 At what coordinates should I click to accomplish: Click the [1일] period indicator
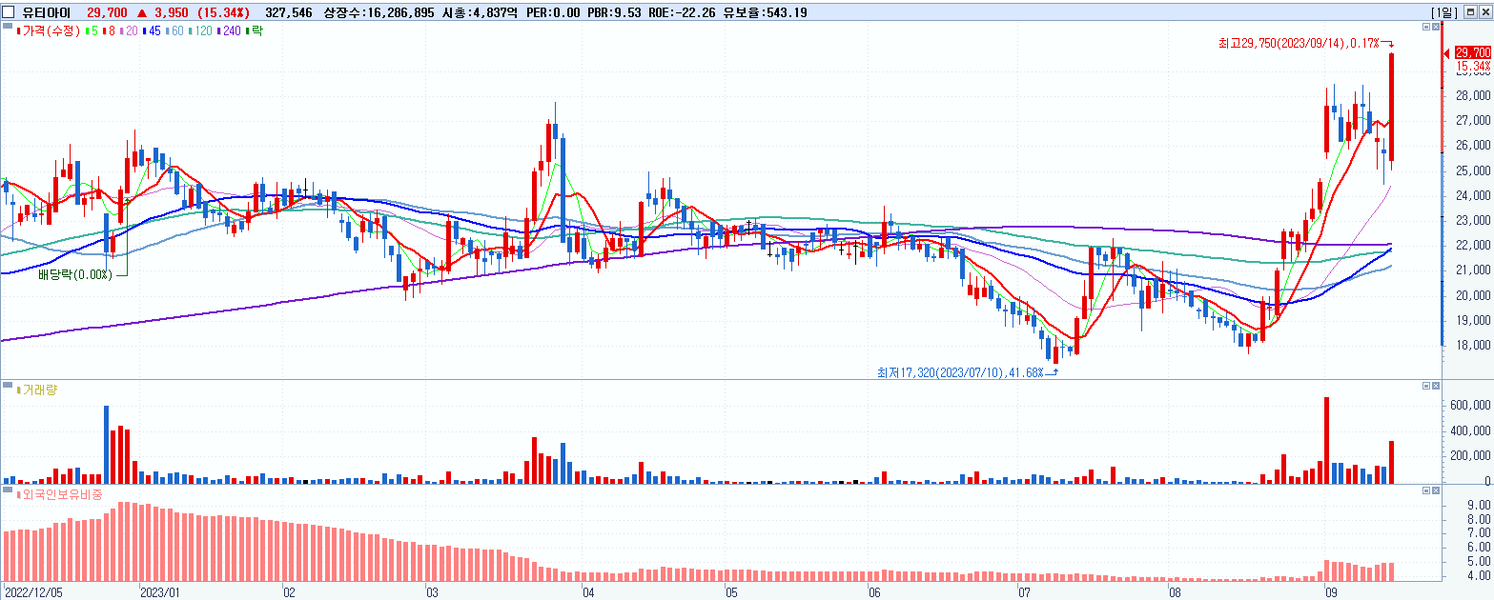coord(1444,12)
